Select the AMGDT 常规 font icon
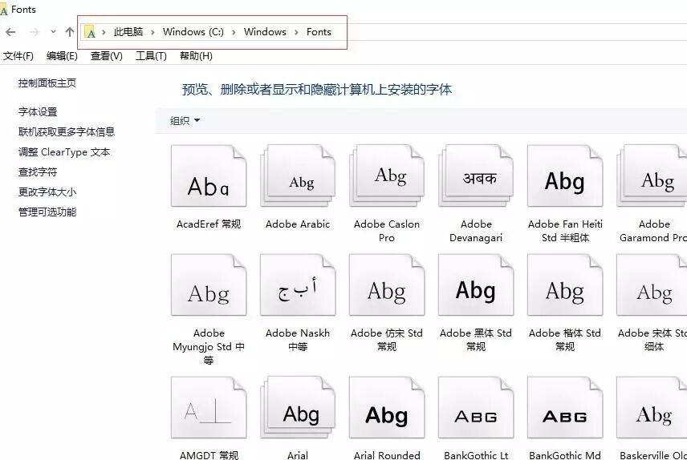The height and width of the screenshot is (460, 687). 209,407
